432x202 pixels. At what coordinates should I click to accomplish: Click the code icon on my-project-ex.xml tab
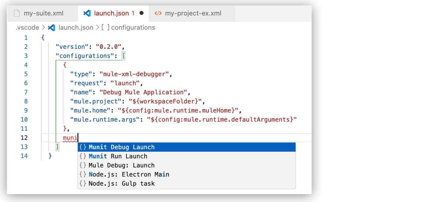(x=158, y=13)
